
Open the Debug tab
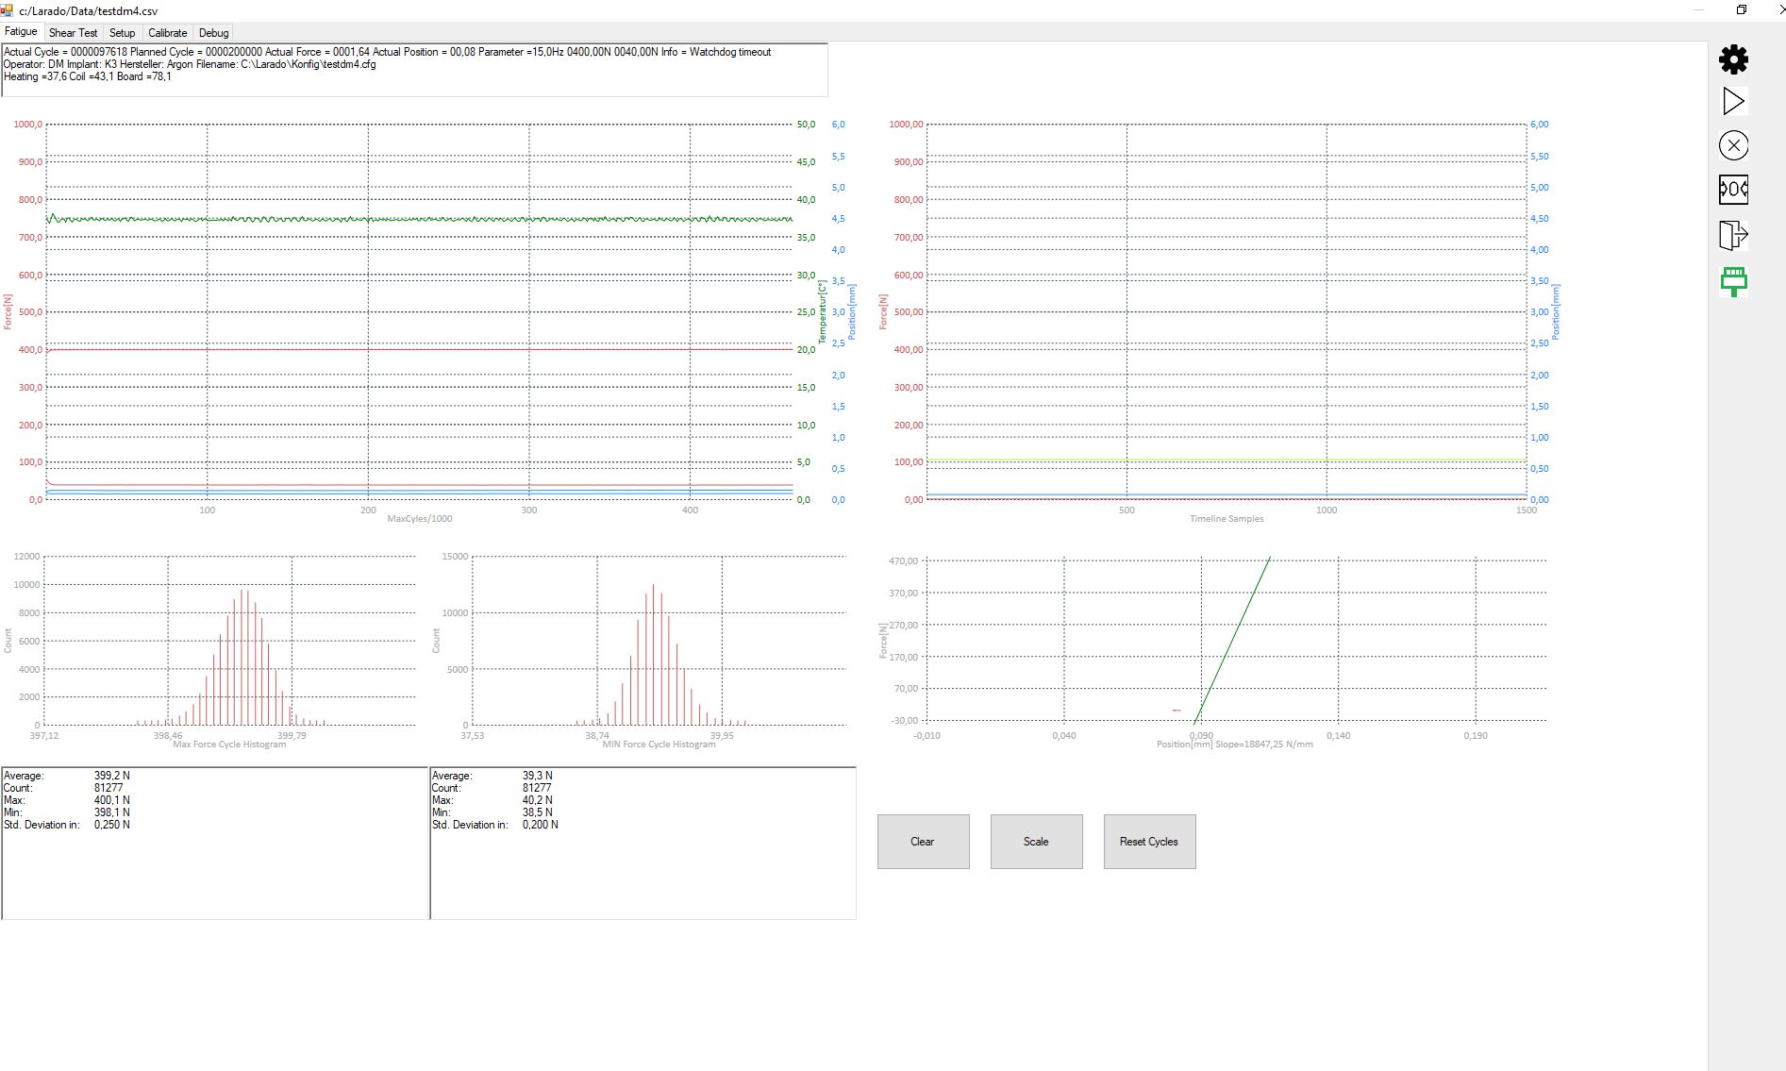coord(213,33)
